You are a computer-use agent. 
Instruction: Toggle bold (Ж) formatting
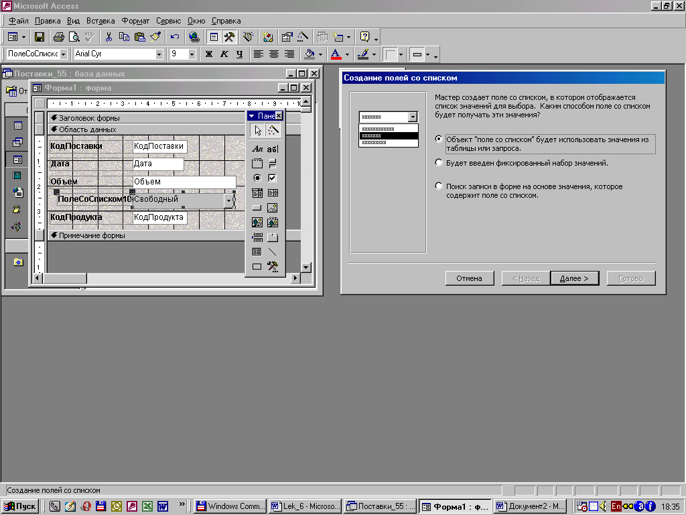[x=209, y=54]
